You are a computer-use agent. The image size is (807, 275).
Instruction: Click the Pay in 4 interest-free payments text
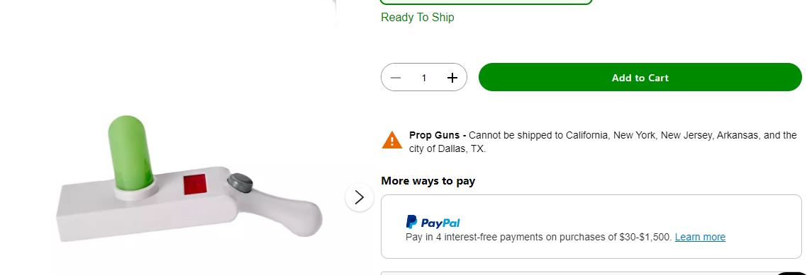tap(539, 237)
